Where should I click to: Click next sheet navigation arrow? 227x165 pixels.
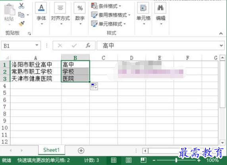[22, 150]
